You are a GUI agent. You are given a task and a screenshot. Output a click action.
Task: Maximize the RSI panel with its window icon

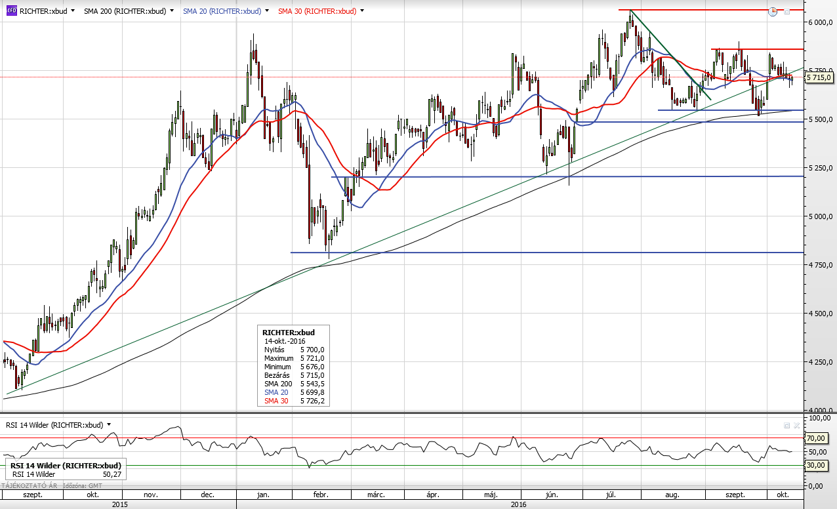pyautogui.click(x=786, y=425)
